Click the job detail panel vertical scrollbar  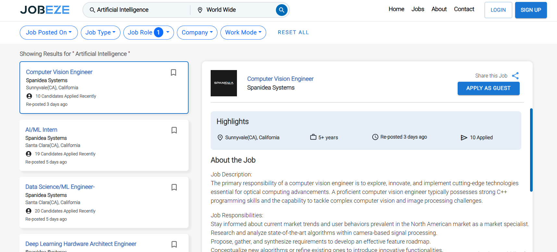531,150
